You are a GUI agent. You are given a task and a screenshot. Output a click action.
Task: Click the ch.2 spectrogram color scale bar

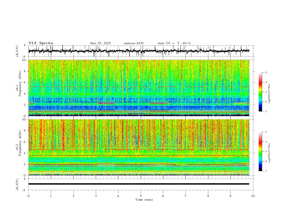click(x=260, y=151)
